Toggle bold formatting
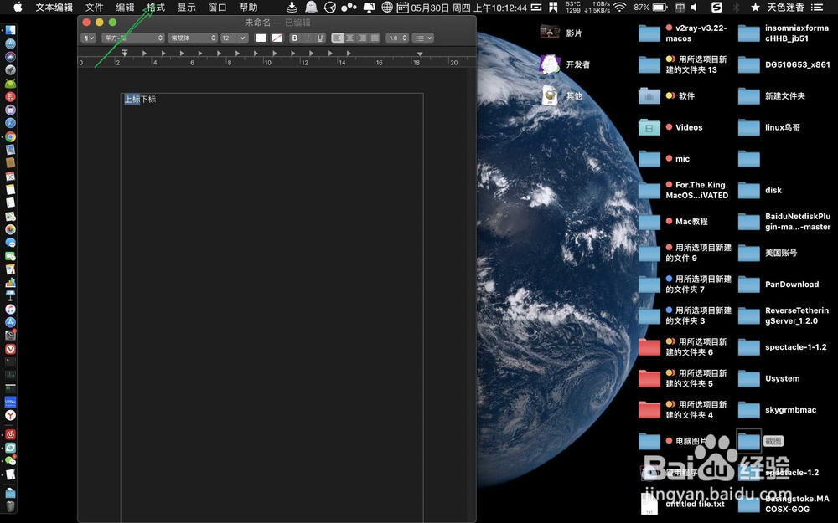This screenshot has width=838, height=523. [294, 38]
